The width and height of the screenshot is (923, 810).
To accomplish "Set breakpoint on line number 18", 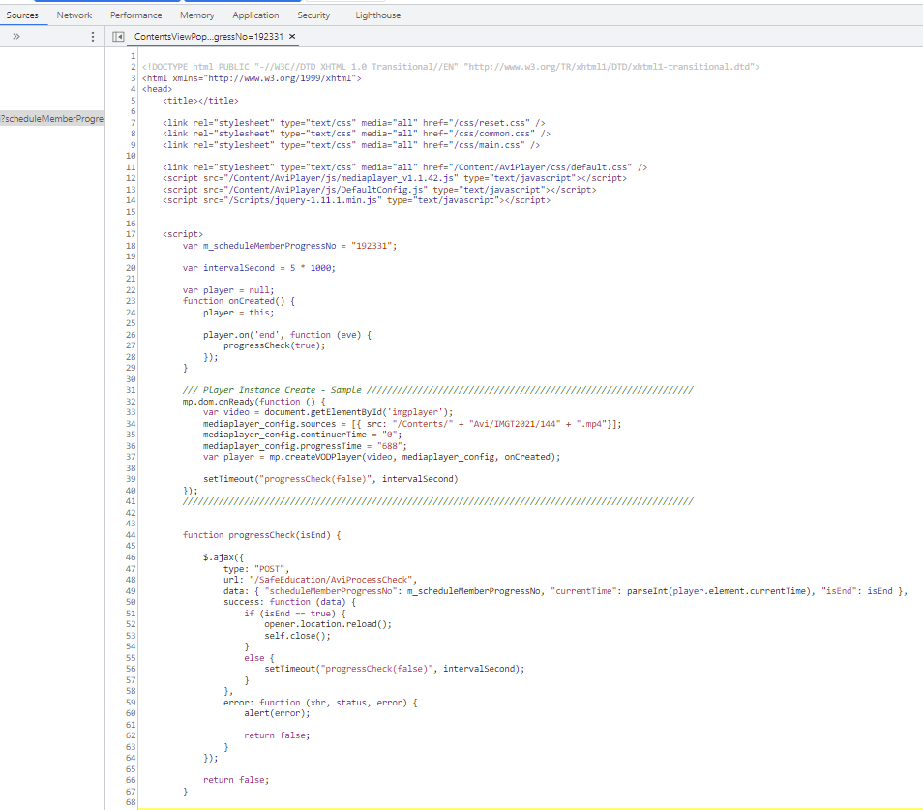I will click(x=131, y=246).
